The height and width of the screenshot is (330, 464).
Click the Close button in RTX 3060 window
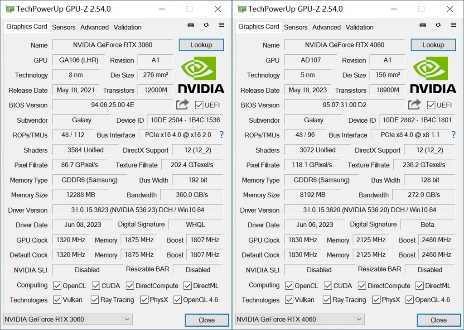(207, 320)
